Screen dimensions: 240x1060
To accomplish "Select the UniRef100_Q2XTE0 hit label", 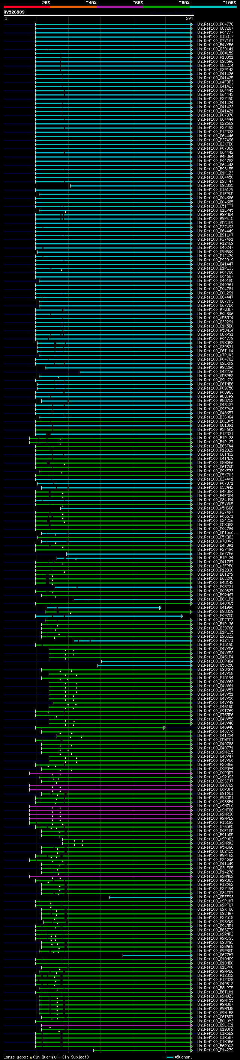I will (x=215, y=144).
